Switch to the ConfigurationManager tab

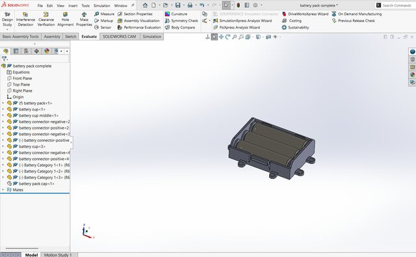point(26,51)
